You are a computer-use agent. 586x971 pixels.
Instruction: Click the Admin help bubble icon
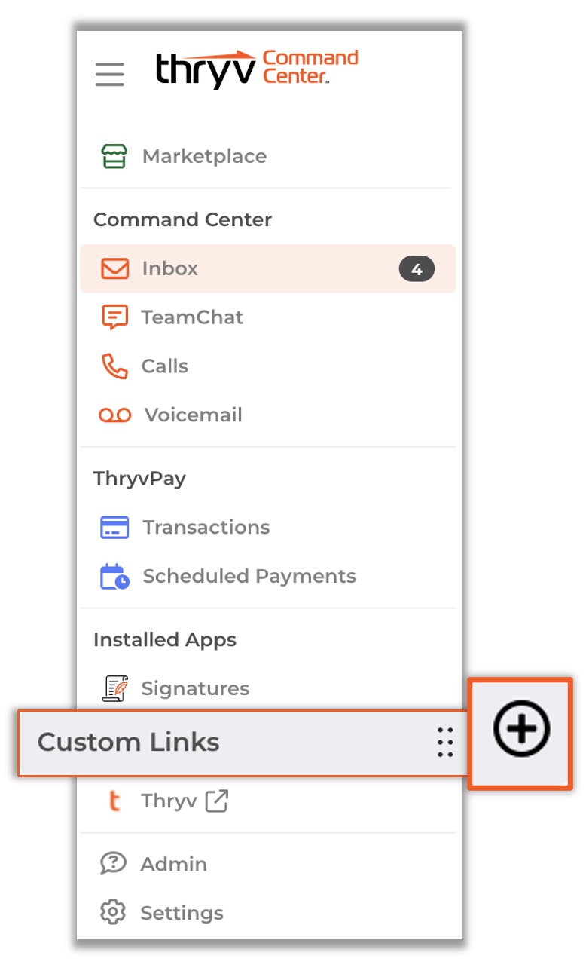[x=113, y=864]
